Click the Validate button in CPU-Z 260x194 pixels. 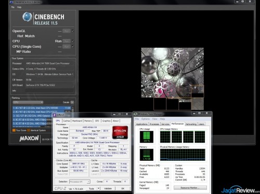point(108,188)
